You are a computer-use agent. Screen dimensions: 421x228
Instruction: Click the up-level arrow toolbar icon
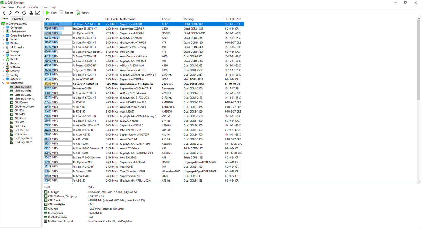(17, 13)
